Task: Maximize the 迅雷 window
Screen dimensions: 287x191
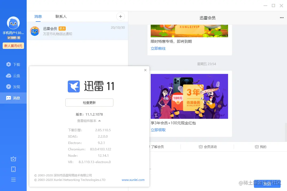Action: coord(273,6)
